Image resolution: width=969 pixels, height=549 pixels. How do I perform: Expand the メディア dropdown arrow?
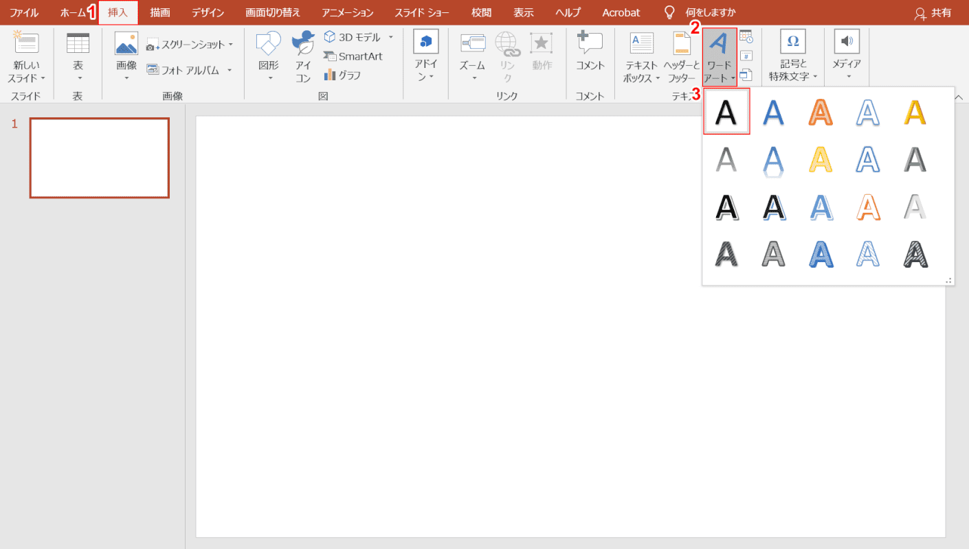(847, 77)
